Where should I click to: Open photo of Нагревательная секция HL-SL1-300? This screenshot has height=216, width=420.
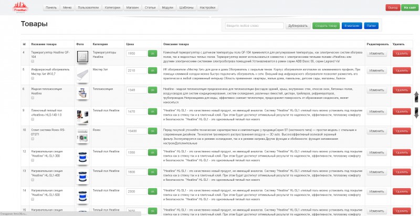pyautogui.click(x=82, y=157)
